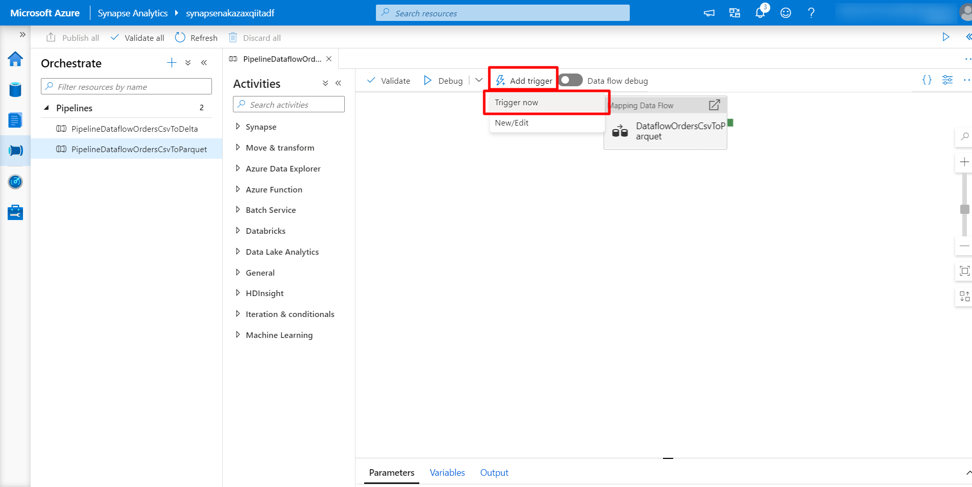Select the DataflowOrdersCsvToParquet activity node
The width and height of the screenshot is (972, 487).
pos(665,131)
